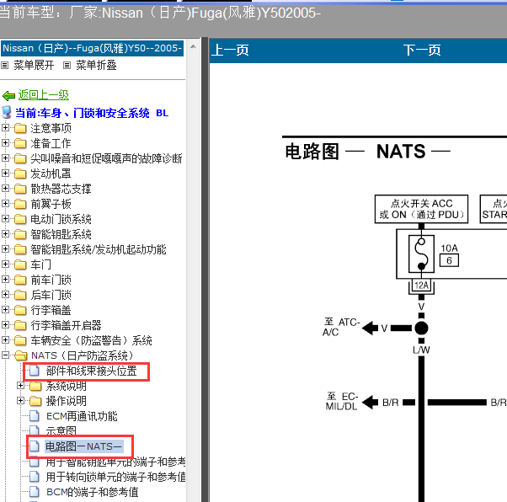Click folder icon for 前车门锁
This screenshot has height=502, width=507.
tap(20, 280)
